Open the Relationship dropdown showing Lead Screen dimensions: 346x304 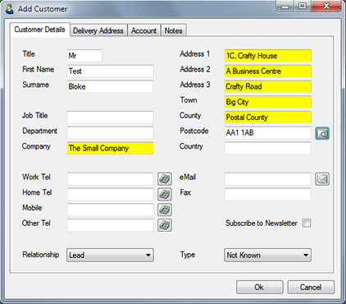tap(110, 255)
